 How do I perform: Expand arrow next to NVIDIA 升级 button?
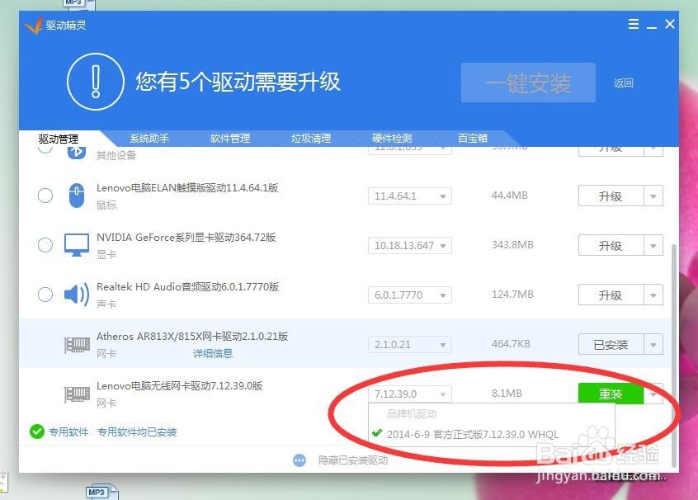tap(653, 245)
